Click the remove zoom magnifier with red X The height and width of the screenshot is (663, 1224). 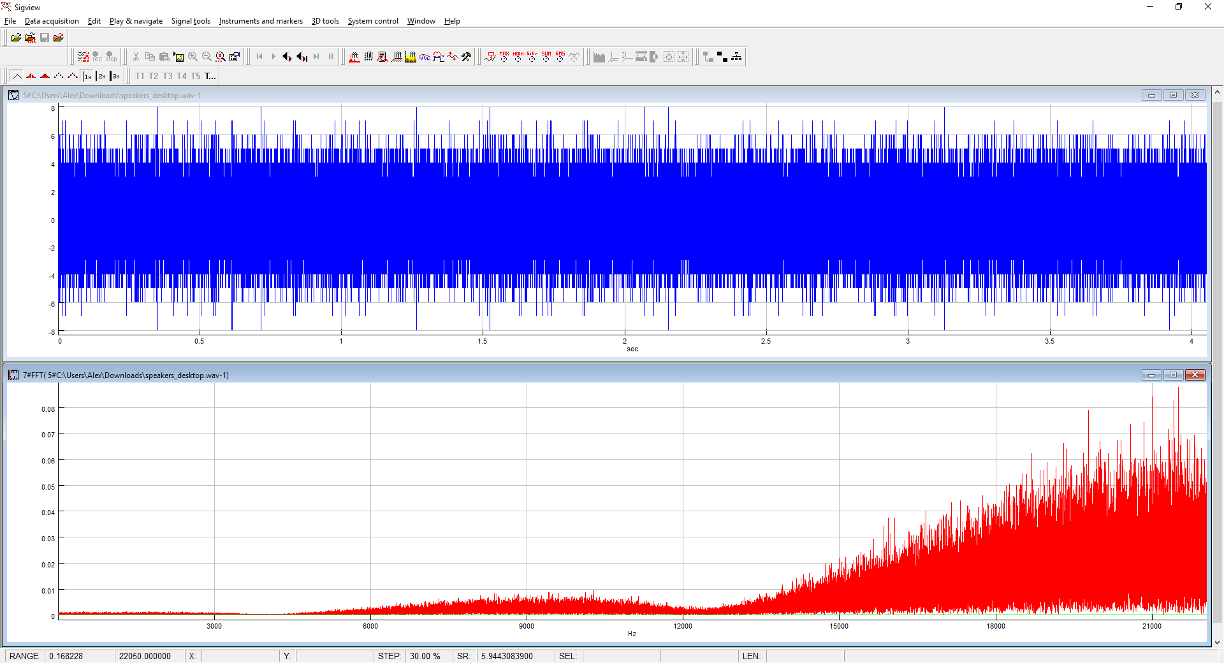(220, 57)
